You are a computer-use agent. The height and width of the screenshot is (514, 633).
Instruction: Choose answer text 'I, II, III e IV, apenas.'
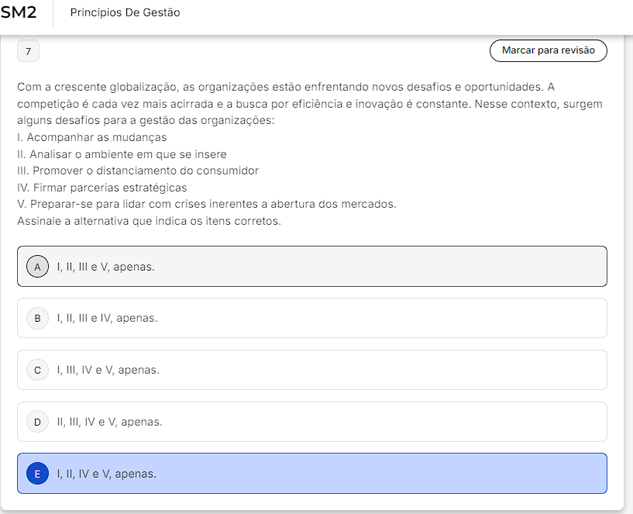pyautogui.click(x=108, y=319)
